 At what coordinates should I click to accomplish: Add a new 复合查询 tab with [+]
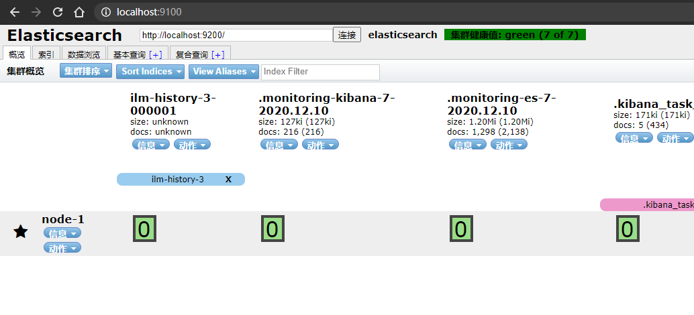tap(218, 54)
